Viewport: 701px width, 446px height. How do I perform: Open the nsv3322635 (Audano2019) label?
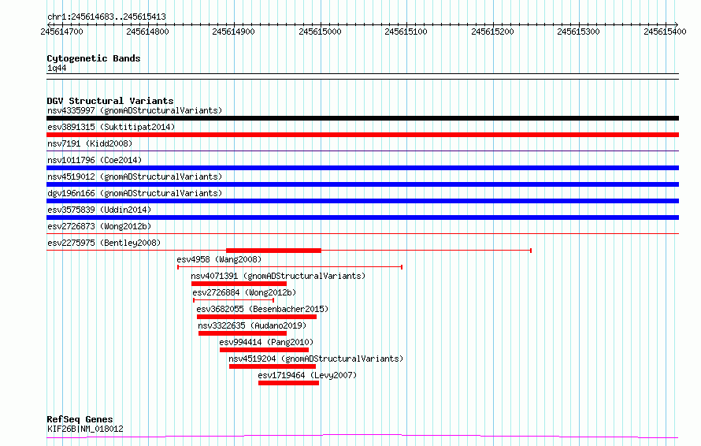pos(252,325)
